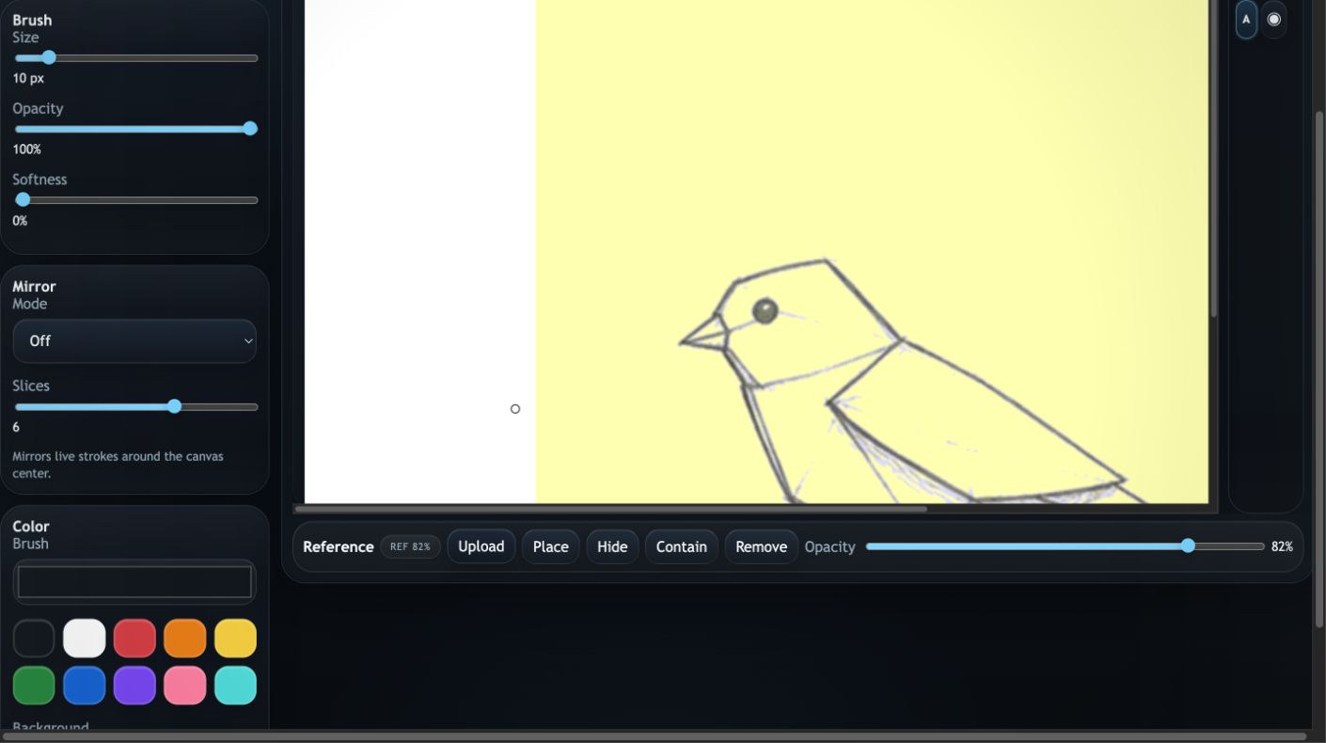The width and height of the screenshot is (1326, 743).
Task: Select the pink color swatch
Action: (x=185, y=686)
